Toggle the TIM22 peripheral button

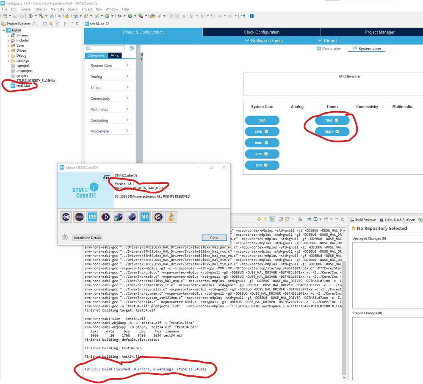click(x=332, y=132)
